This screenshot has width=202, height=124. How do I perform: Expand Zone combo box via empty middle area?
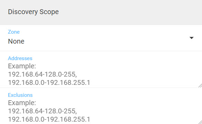tap(103, 41)
